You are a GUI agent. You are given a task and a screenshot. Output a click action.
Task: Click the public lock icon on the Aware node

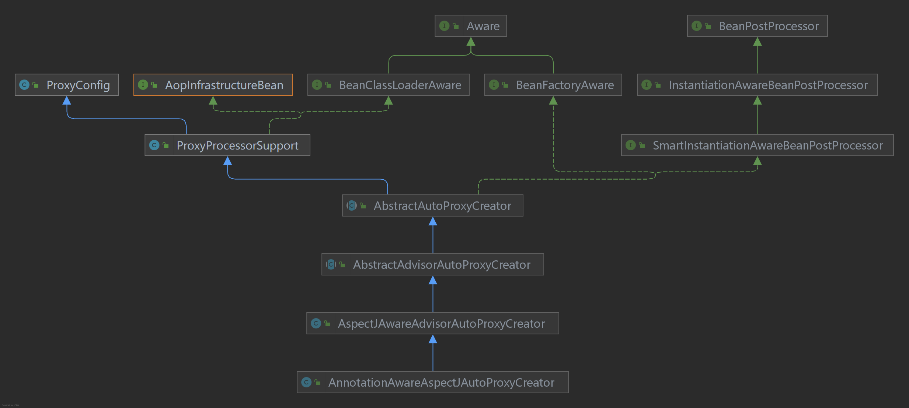pyautogui.click(x=456, y=26)
